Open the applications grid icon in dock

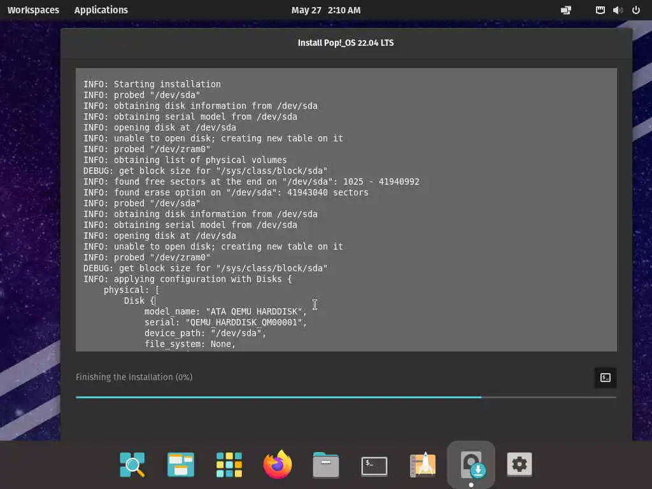pos(229,464)
